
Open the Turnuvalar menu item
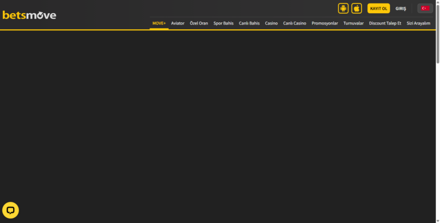click(x=353, y=23)
